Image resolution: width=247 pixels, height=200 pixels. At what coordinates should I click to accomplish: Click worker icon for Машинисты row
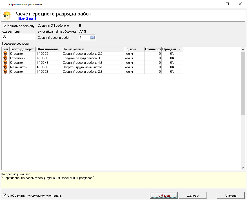tap(5, 67)
